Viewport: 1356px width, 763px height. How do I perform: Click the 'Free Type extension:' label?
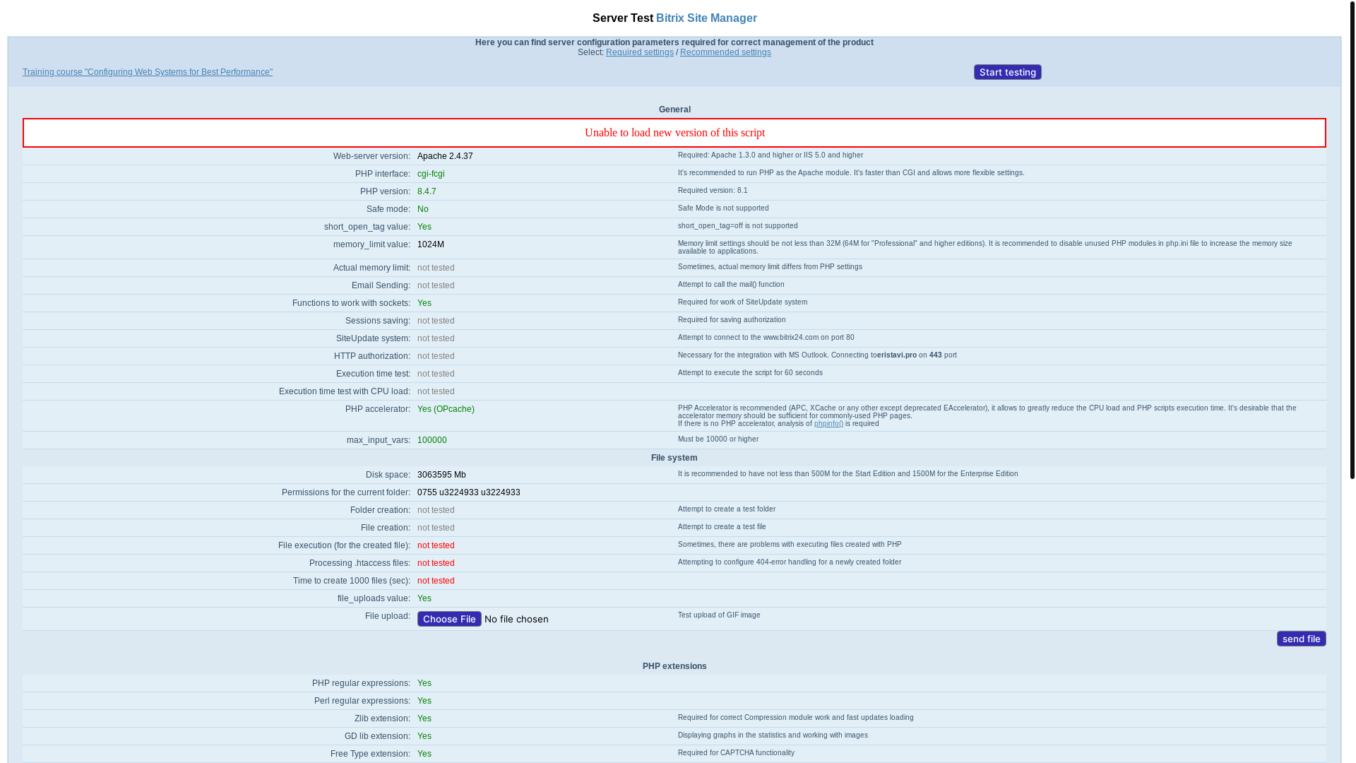click(x=370, y=754)
